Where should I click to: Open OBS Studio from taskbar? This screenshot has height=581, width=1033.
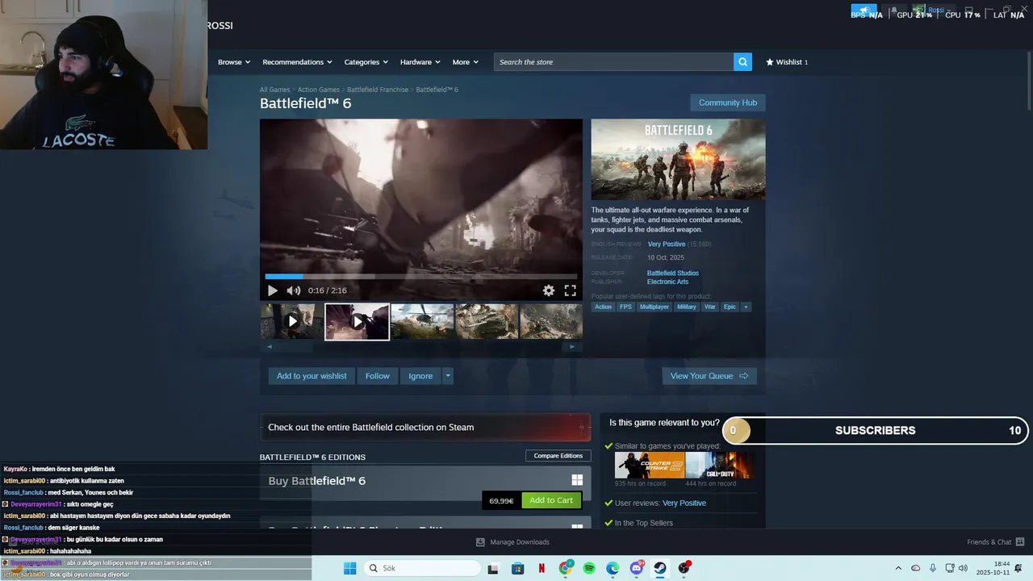pyautogui.click(x=684, y=568)
